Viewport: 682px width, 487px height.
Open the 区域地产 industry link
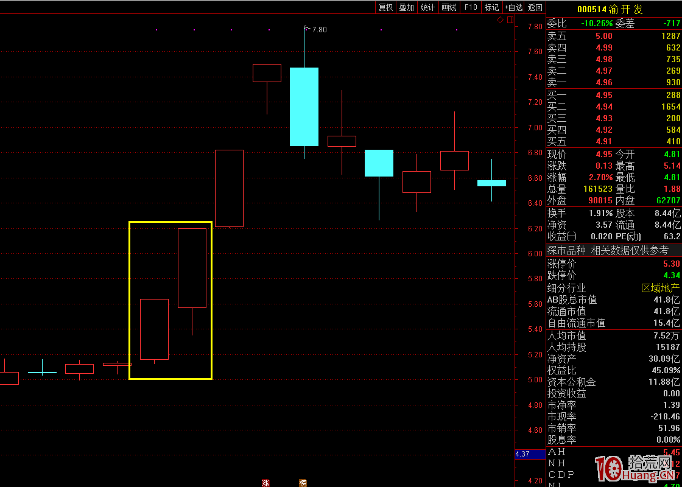tap(661, 288)
